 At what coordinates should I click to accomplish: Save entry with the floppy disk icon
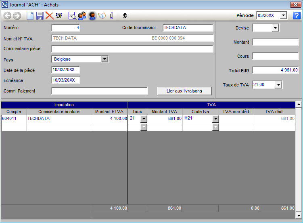(40, 16)
